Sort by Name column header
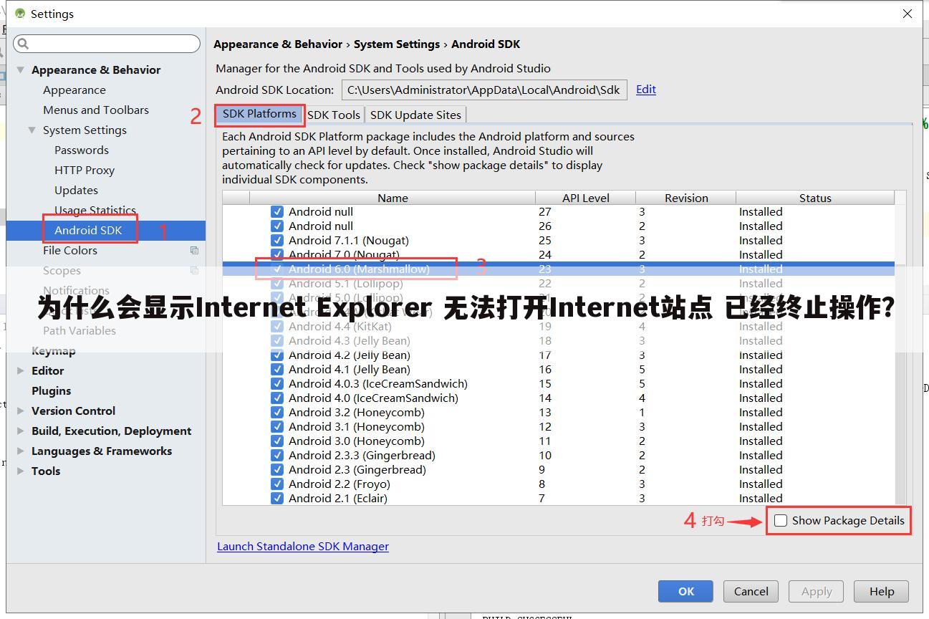This screenshot has height=619, width=929. tap(393, 198)
